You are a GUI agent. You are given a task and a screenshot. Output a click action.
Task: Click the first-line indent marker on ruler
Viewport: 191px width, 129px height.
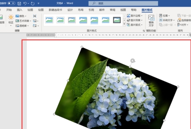click(56, 33)
